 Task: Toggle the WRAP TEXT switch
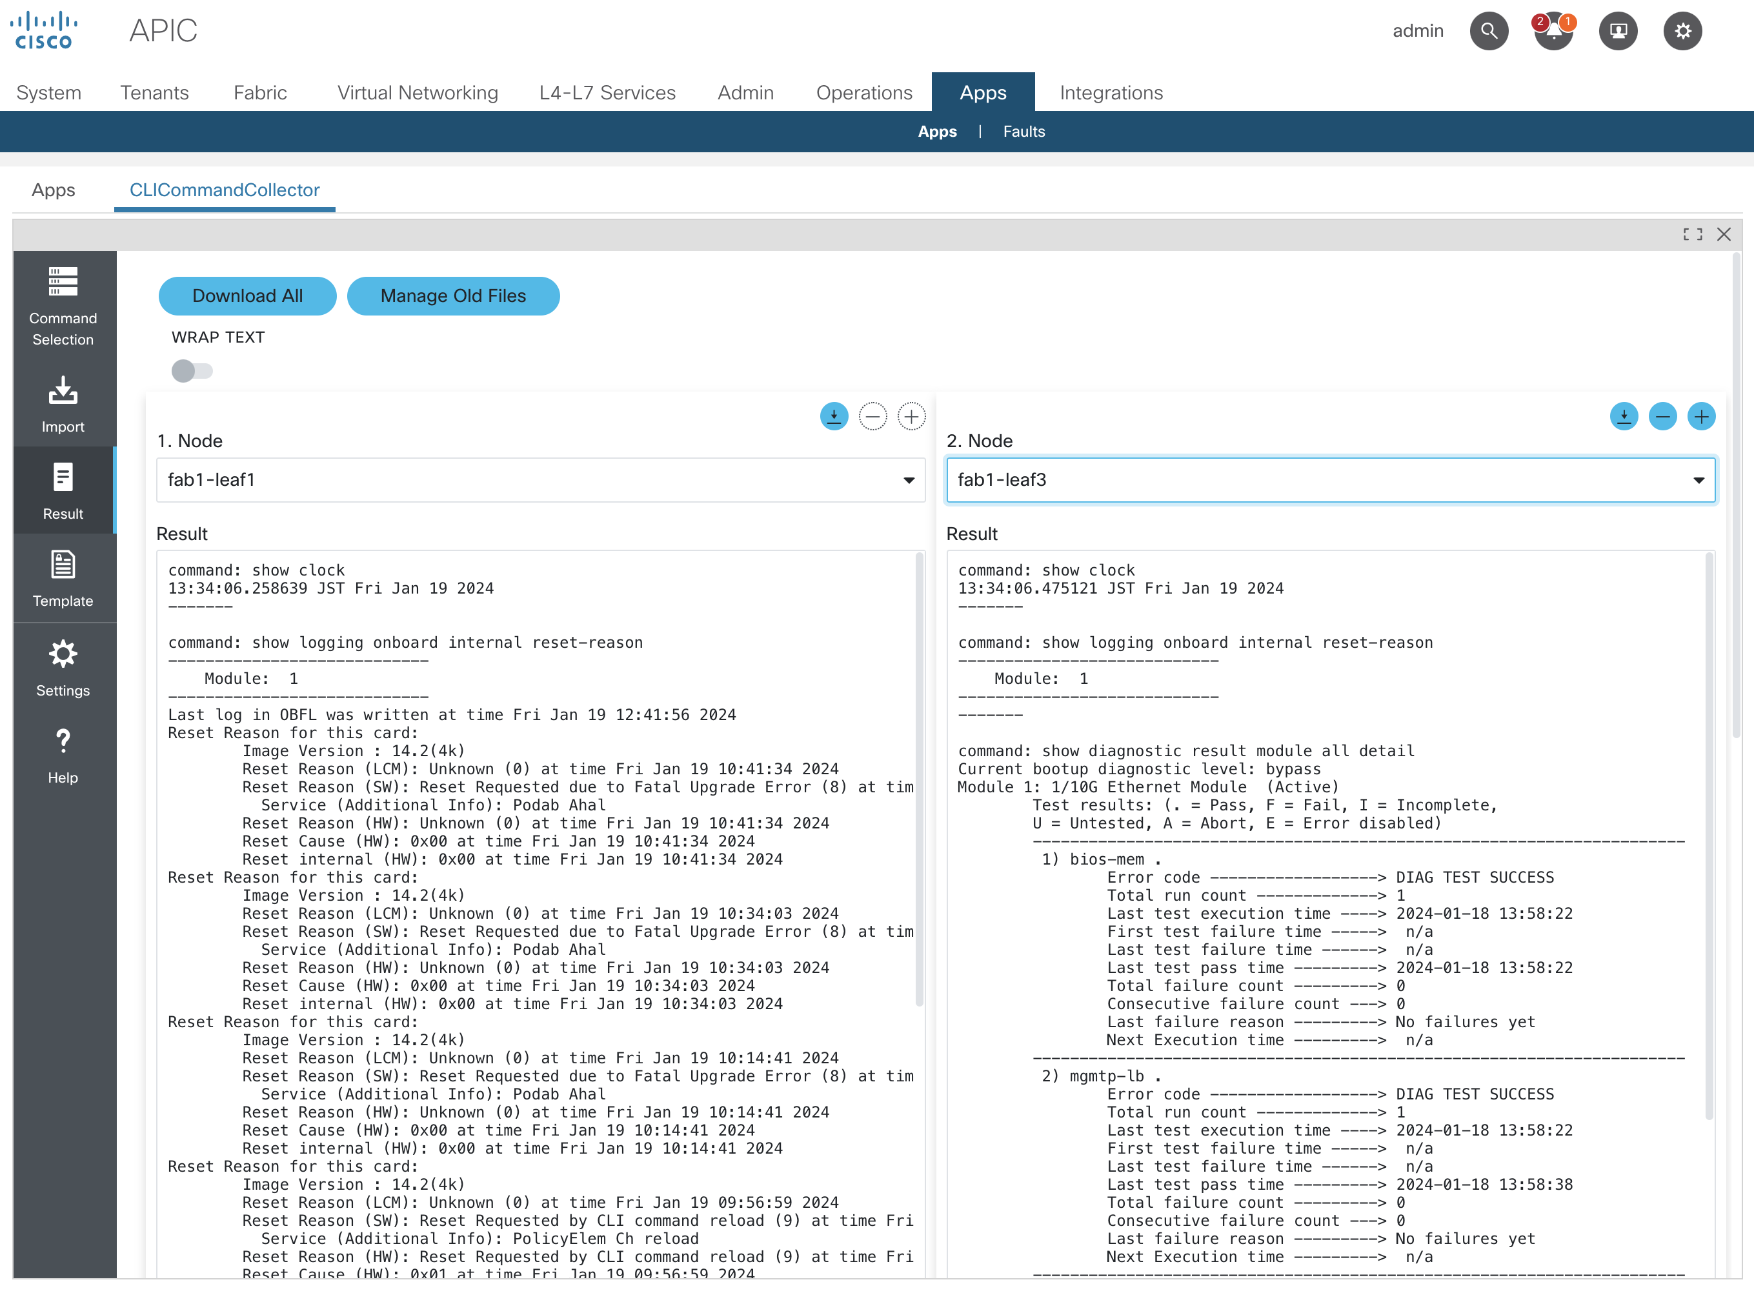click(x=192, y=370)
